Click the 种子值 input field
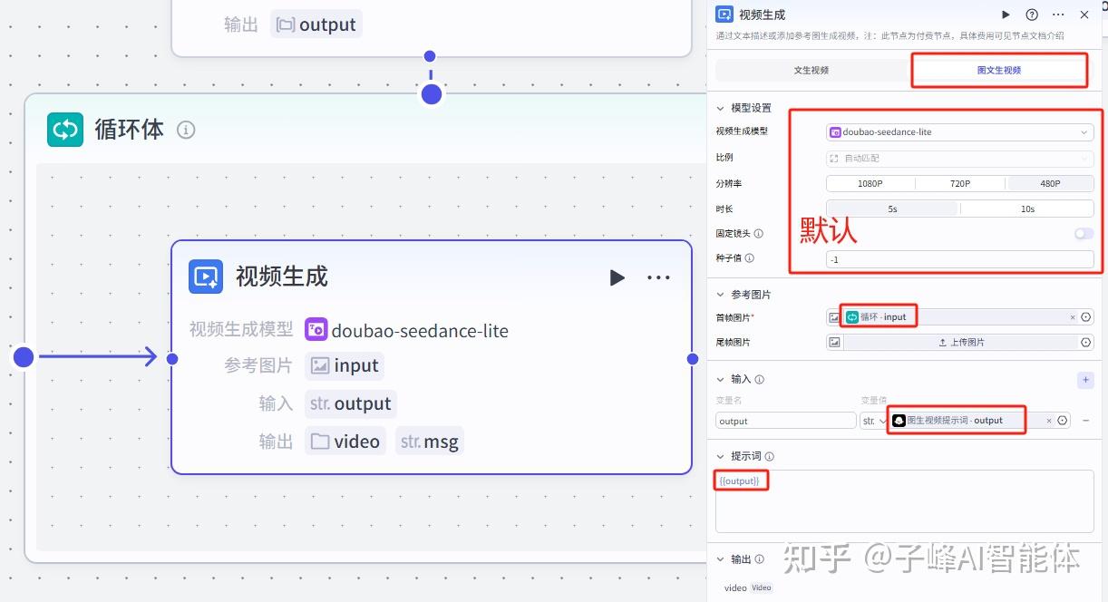1108x602 pixels. [x=959, y=259]
